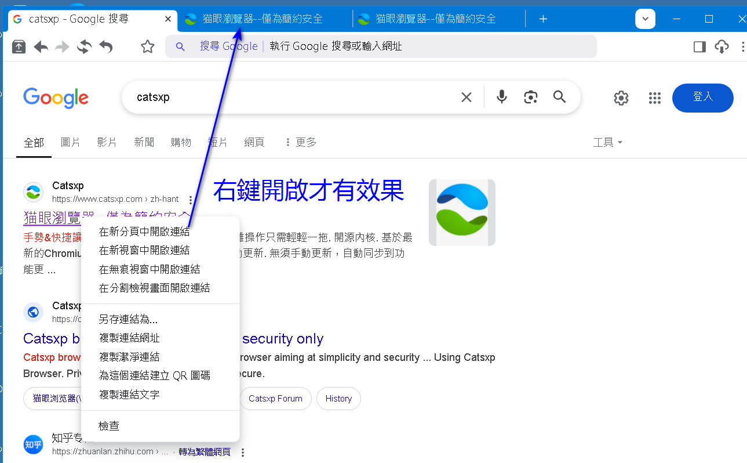Toggle the side panel icon
The width and height of the screenshot is (747, 463).
pyautogui.click(x=699, y=46)
